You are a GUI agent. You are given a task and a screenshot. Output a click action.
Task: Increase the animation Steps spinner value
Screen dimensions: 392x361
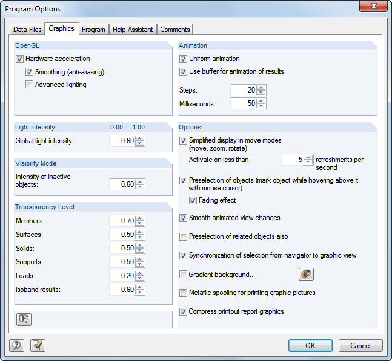pos(261,88)
